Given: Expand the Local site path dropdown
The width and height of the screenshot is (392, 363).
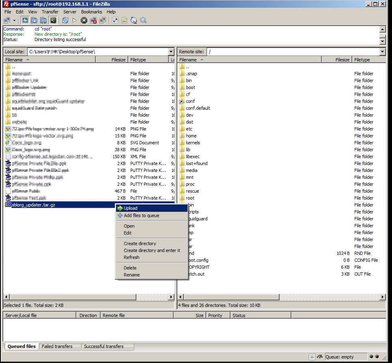Looking at the screenshot, I should coord(171,52).
